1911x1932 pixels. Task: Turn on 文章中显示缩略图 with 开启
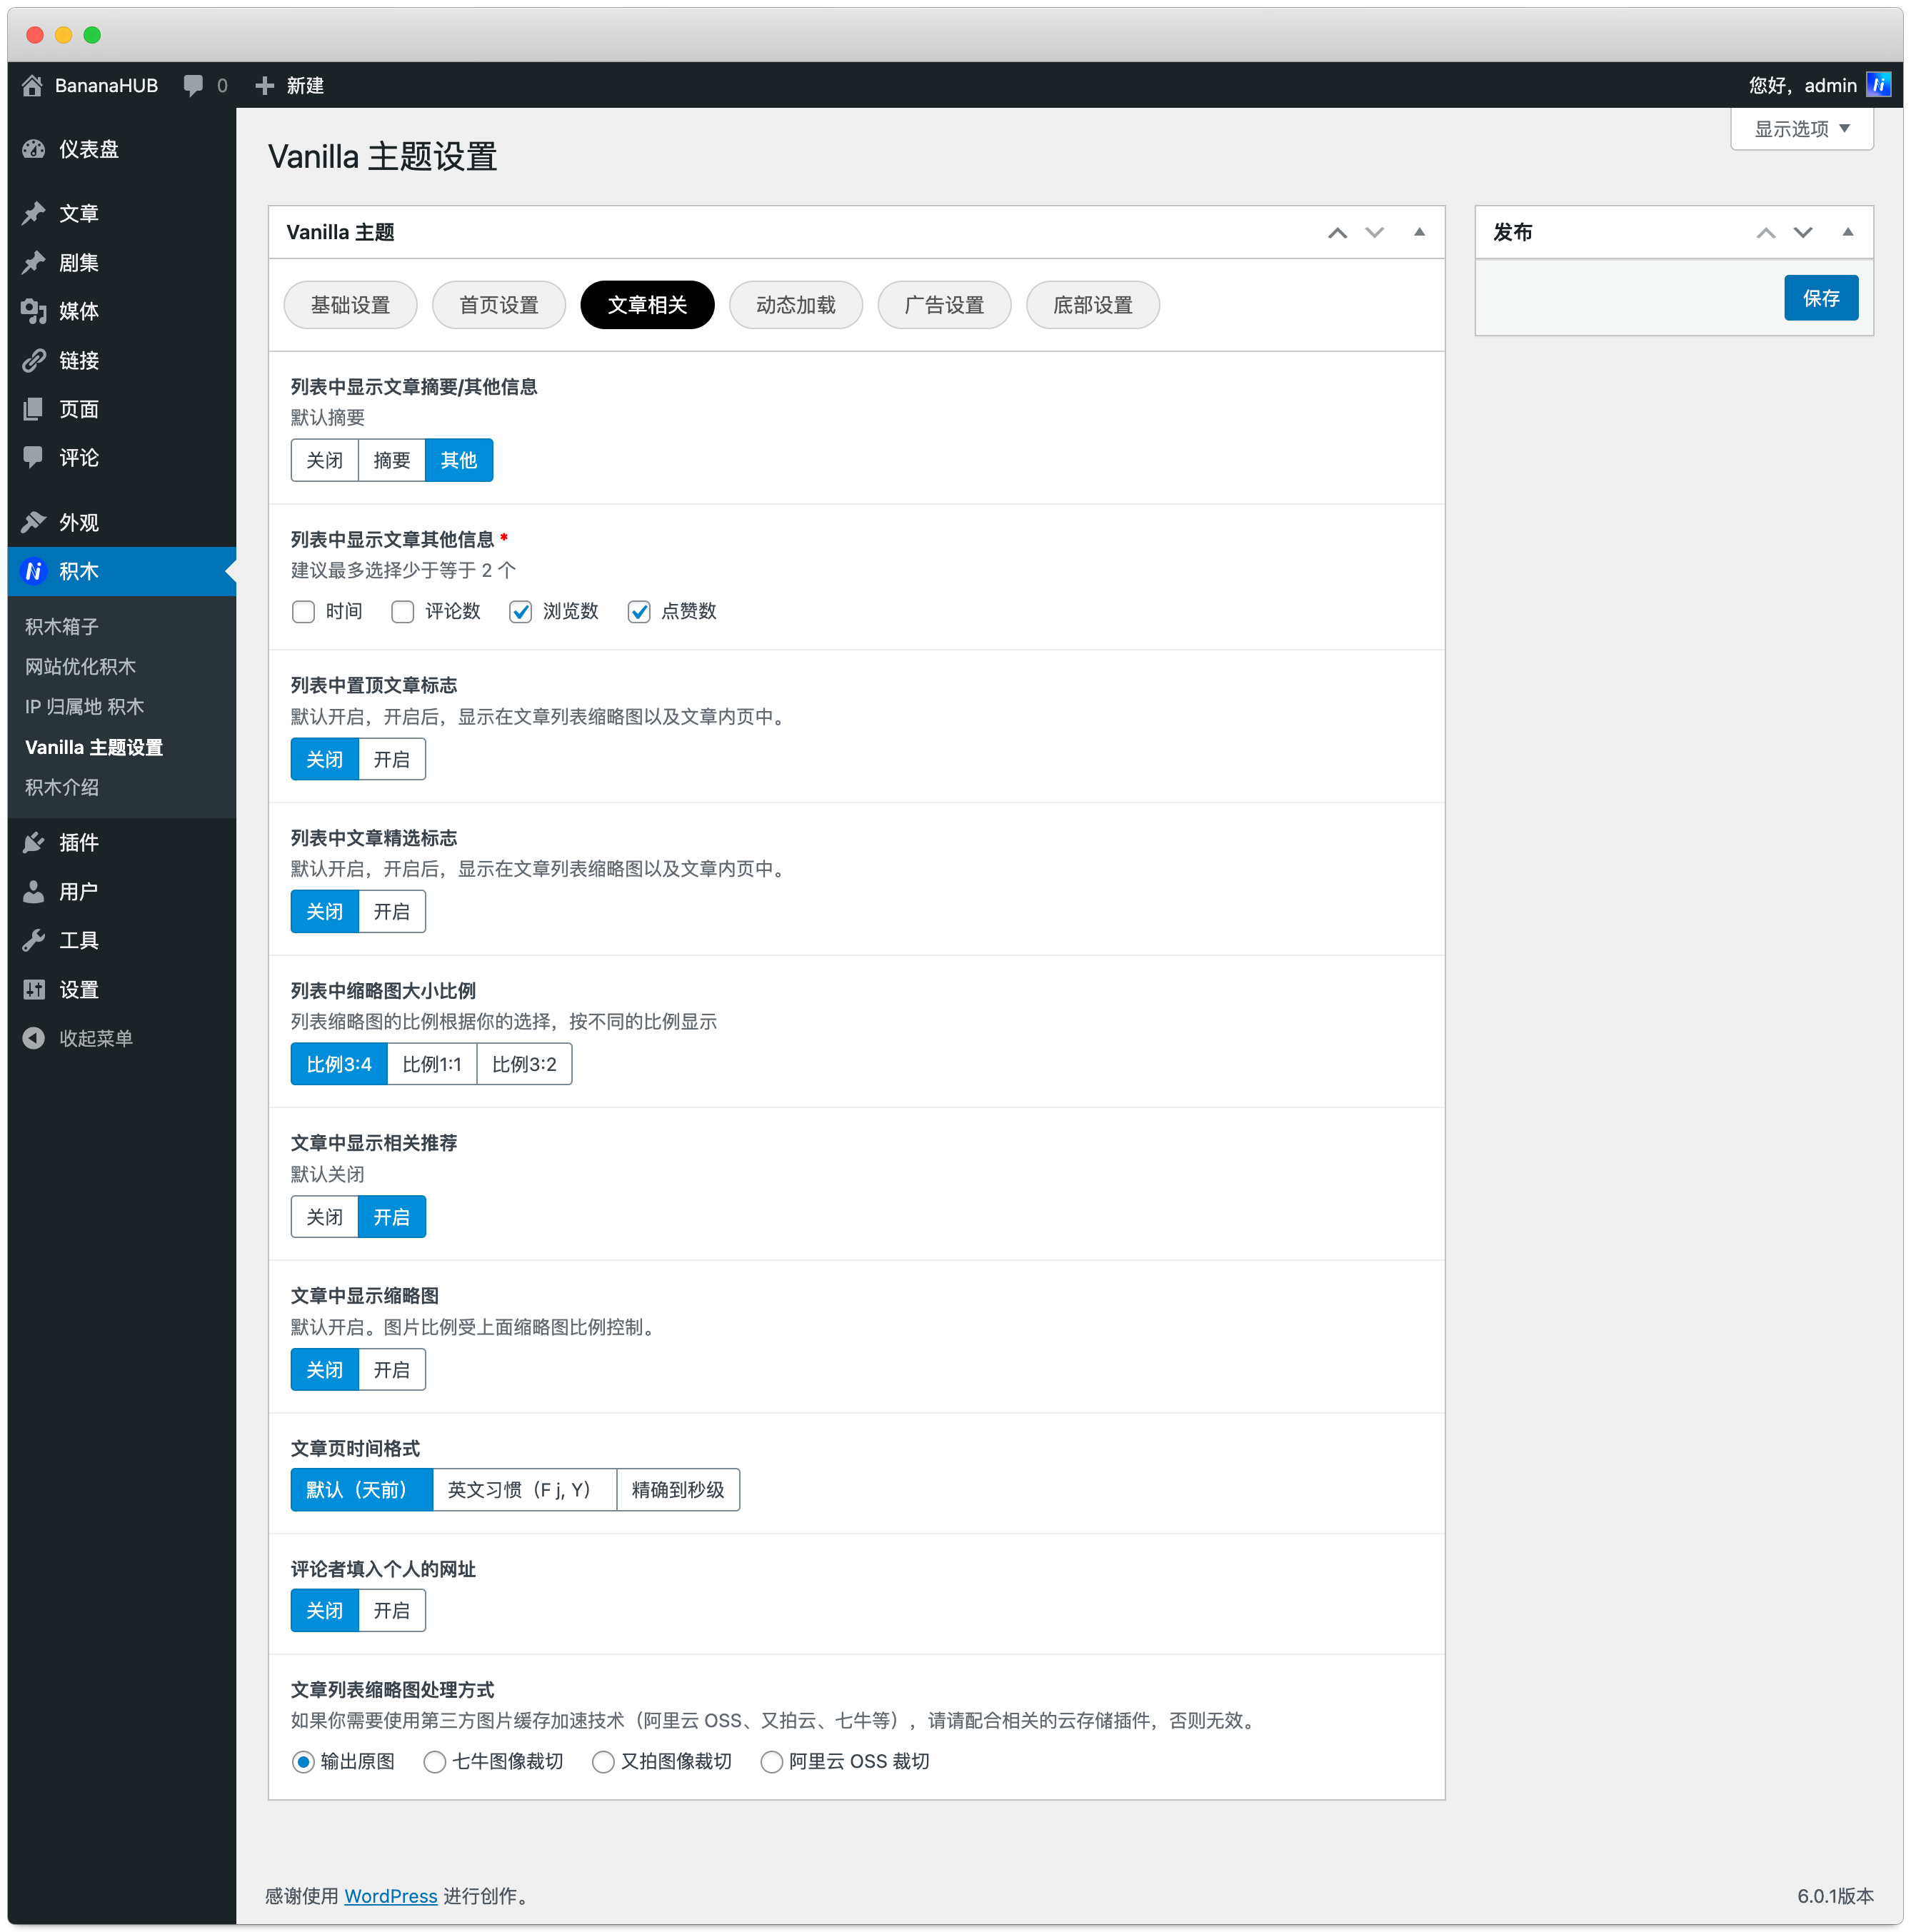(391, 1370)
